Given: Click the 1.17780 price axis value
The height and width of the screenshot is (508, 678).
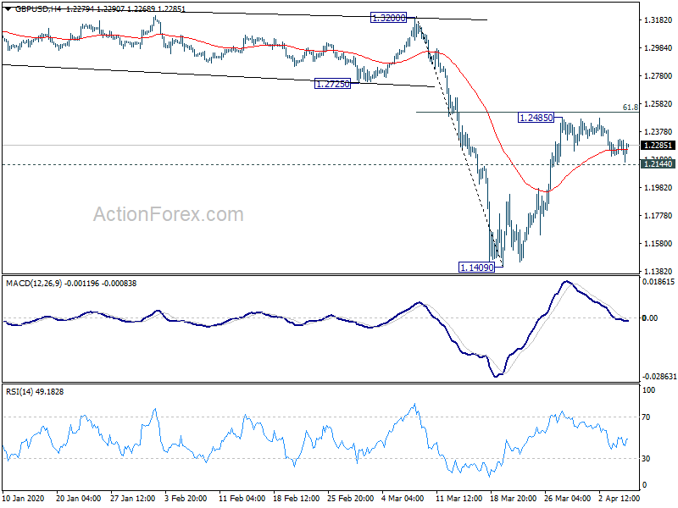Looking at the screenshot, I should tap(659, 216).
